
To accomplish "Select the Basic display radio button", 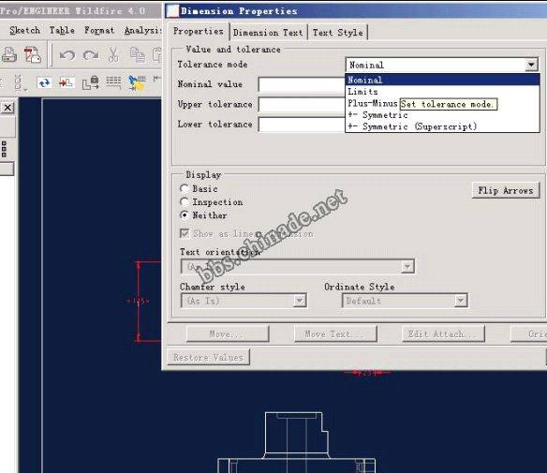I will [185, 188].
